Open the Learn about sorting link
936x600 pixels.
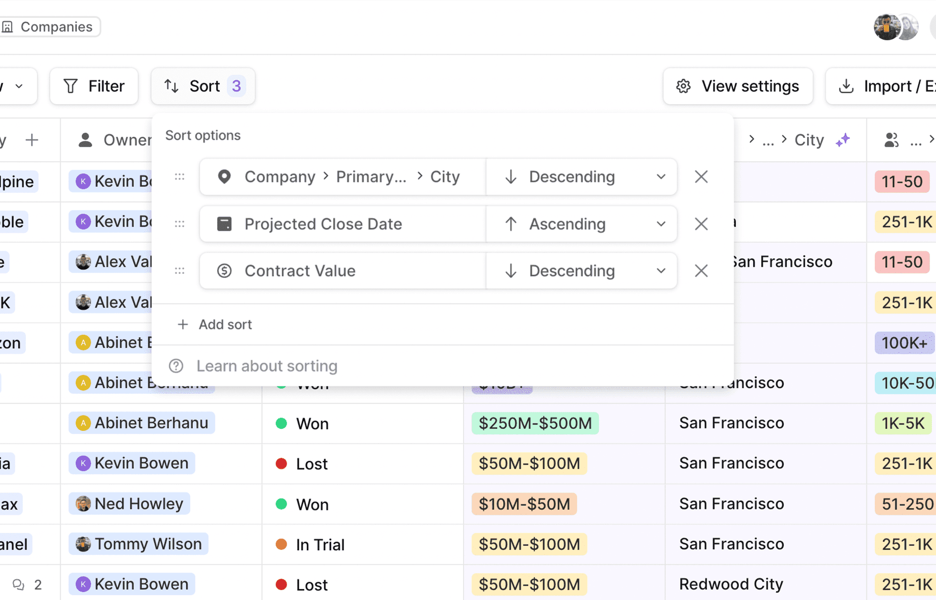click(267, 366)
